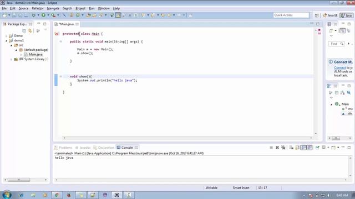Toggle Mark Occurrences highlighted toolbar icon
The height and width of the screenshot is (199, 355).
[118, 15]
